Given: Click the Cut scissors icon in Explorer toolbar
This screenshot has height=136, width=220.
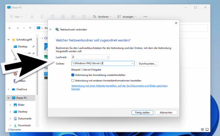Looking at the screenshot, I should click(32, 17).
